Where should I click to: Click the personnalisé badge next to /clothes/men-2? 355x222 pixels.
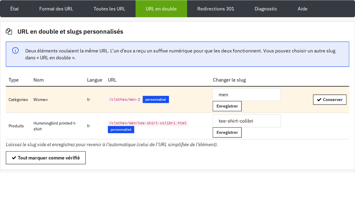tap(156, 100)
